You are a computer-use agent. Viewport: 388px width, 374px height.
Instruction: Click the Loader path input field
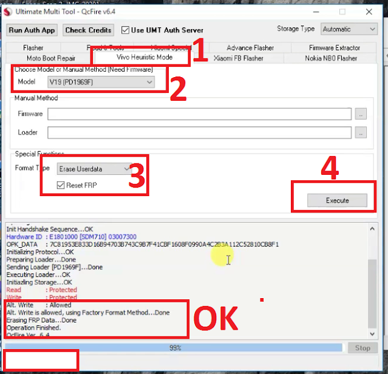pyautogui.click(x=199, y=132)
